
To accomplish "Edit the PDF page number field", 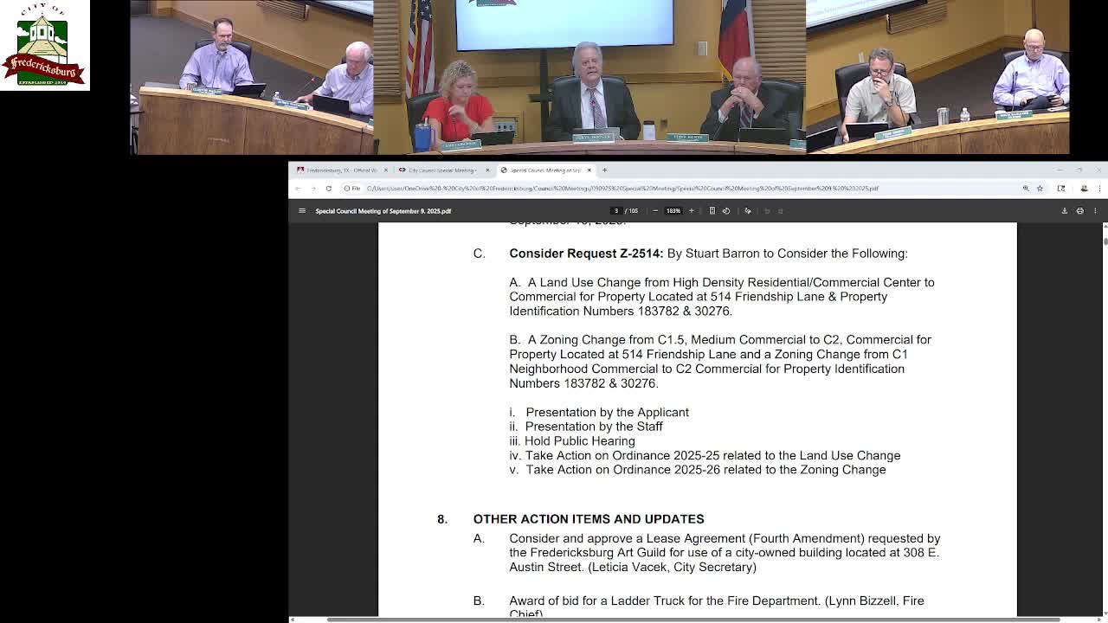I will click(615, 210).
